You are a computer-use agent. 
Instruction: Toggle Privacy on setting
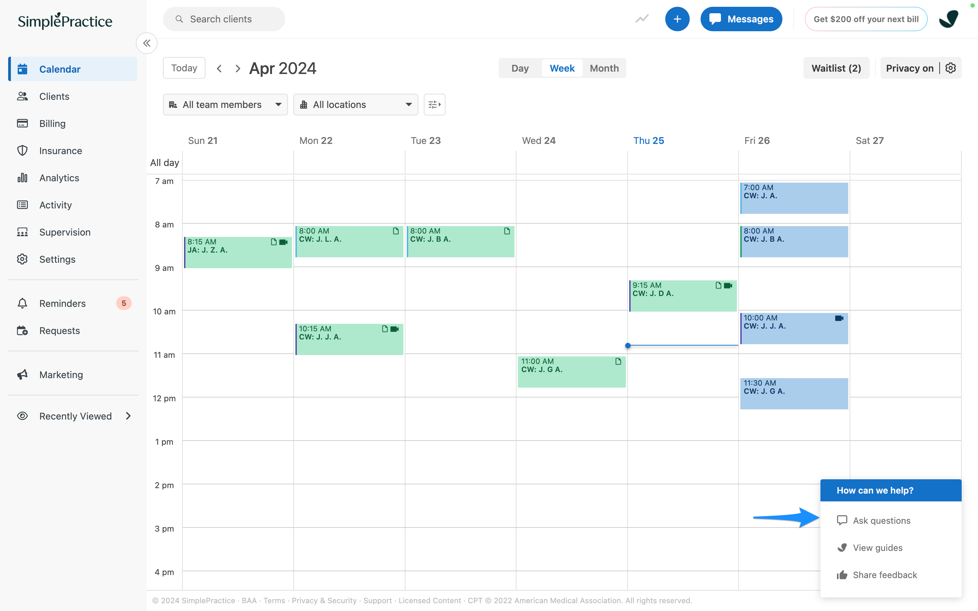pos(909,68)
